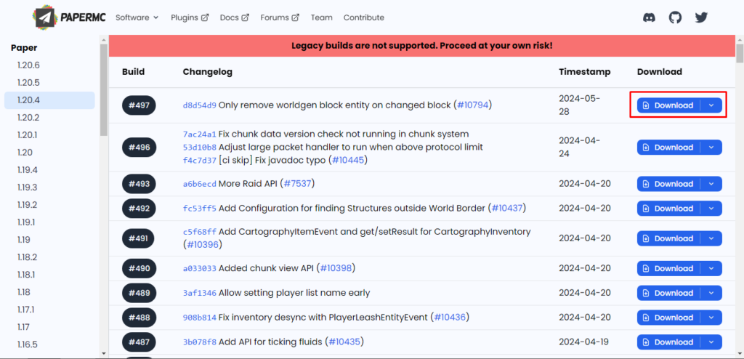Image resolution: width=744 pixels, height=359 pixels.
Task: Open the Discord icon link
Action: point(649,17)
